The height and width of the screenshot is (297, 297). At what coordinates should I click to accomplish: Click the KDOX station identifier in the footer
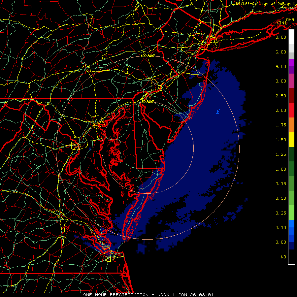[163, 295]
